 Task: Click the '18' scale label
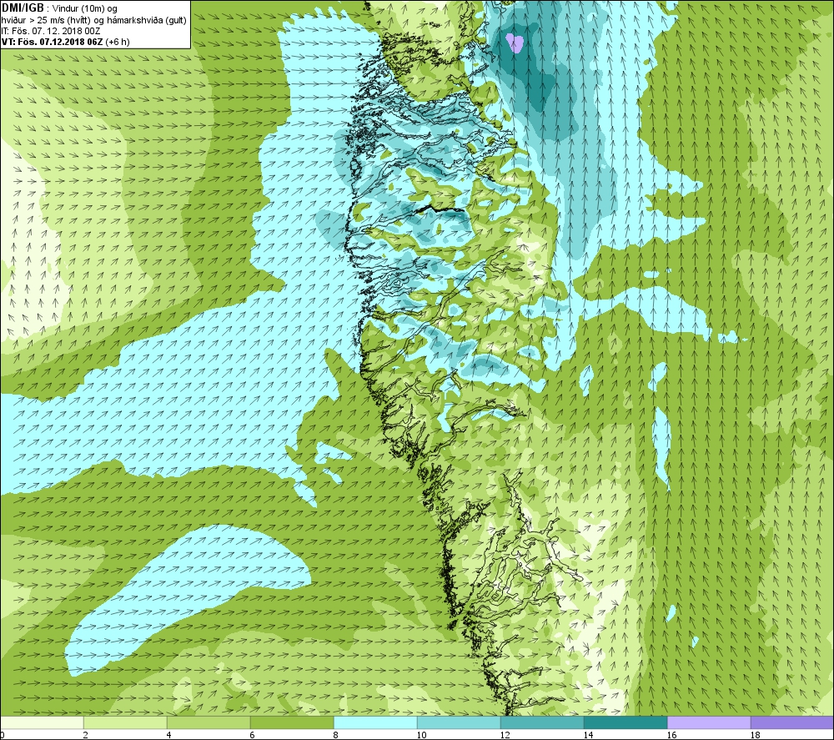tap(755, 735)
